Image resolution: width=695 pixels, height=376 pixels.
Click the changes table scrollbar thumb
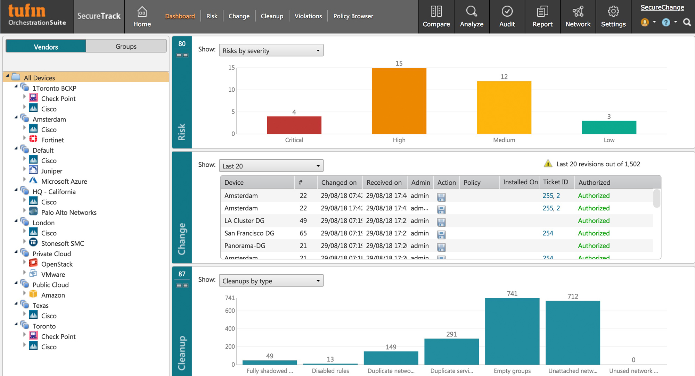click(656, 198)
